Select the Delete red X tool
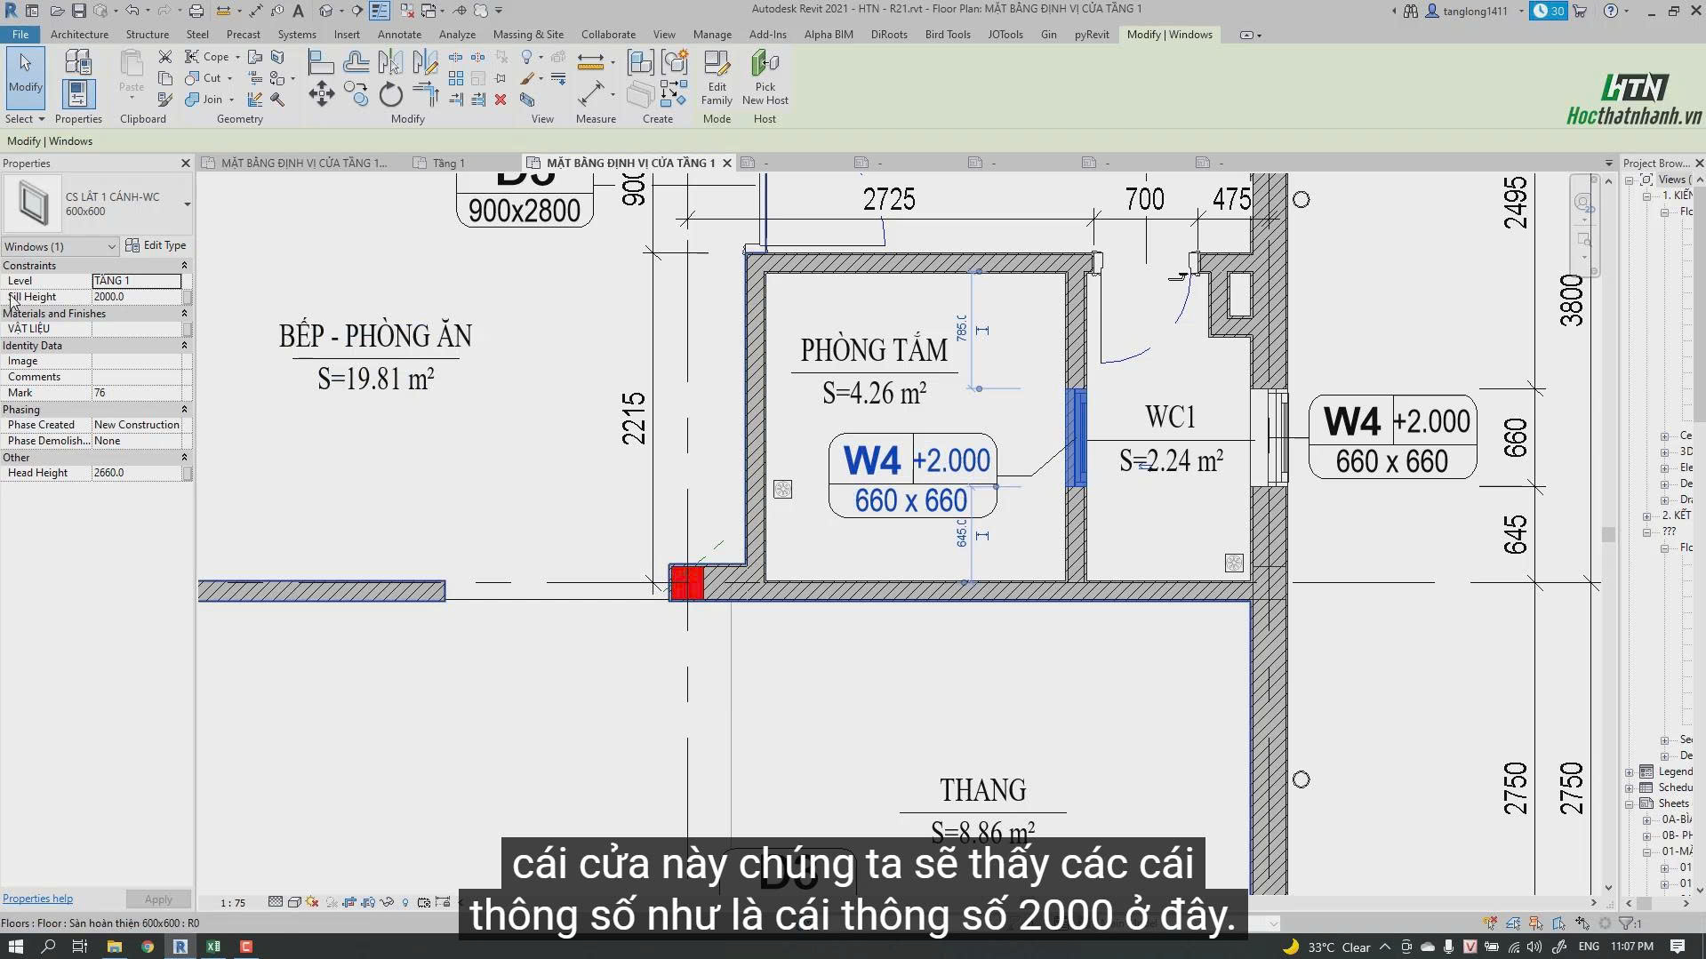The image size is (1706, 959). [501, 100]
